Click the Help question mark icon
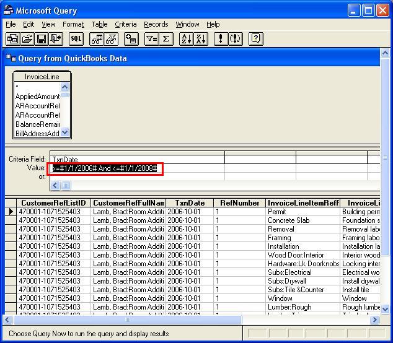The width and height of the screenshot is (393, 343). pos(255,39)
